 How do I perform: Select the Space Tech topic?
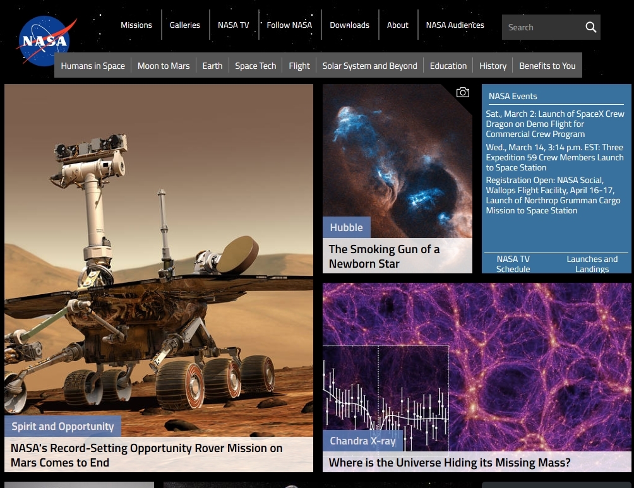point(256,66)
